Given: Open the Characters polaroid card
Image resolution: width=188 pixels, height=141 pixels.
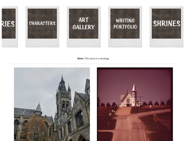Looking at the screenshot, I should point(42,27).
